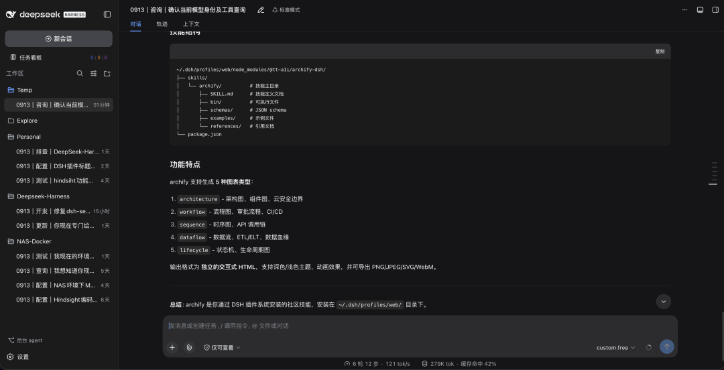Click the 0|0|0 task counter

99,58
